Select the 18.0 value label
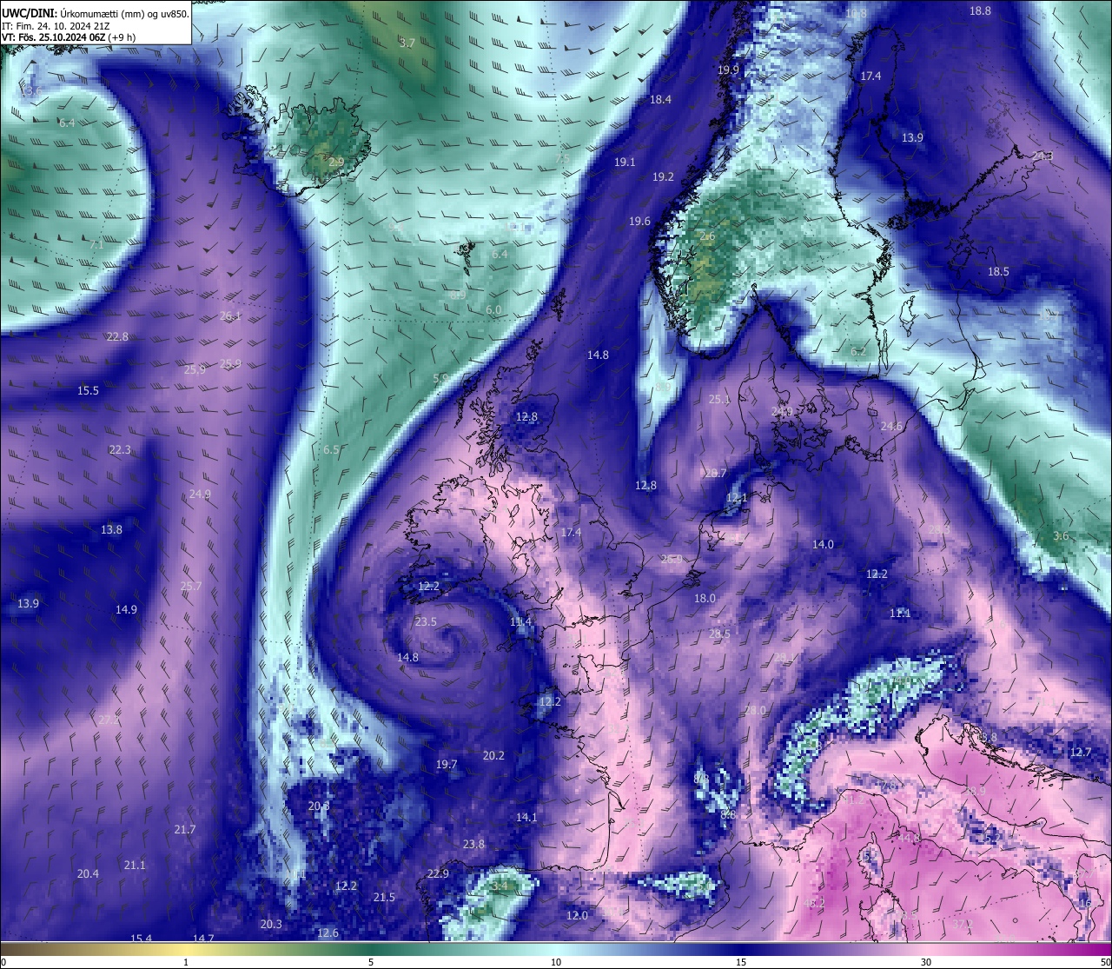1112x969 pixels. pos(705,598)
